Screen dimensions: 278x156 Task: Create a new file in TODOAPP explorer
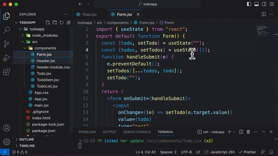[x=48, y=23]
